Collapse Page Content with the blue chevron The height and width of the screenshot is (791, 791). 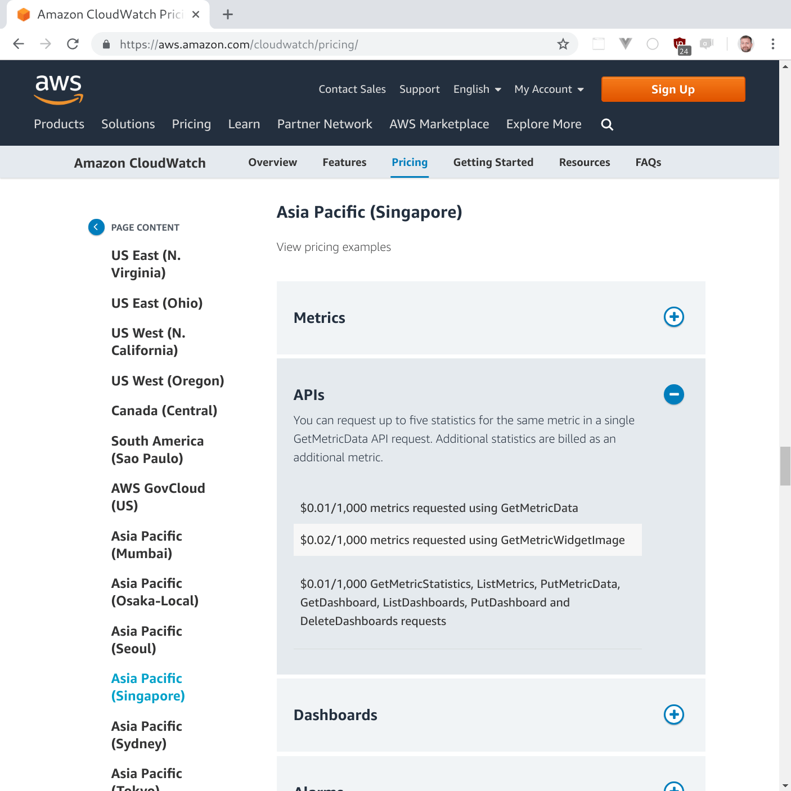[x=96, y=227]
